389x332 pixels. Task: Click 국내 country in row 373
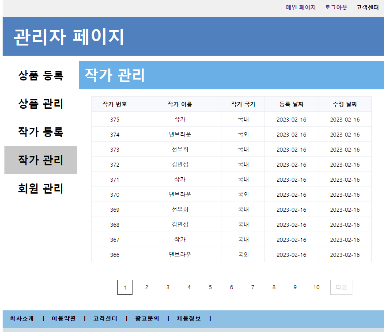[243, 149]
